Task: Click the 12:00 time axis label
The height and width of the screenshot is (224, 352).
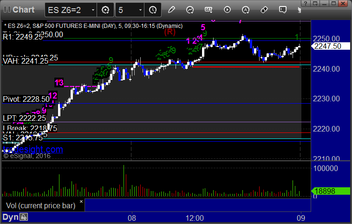Action: point(195,218)
